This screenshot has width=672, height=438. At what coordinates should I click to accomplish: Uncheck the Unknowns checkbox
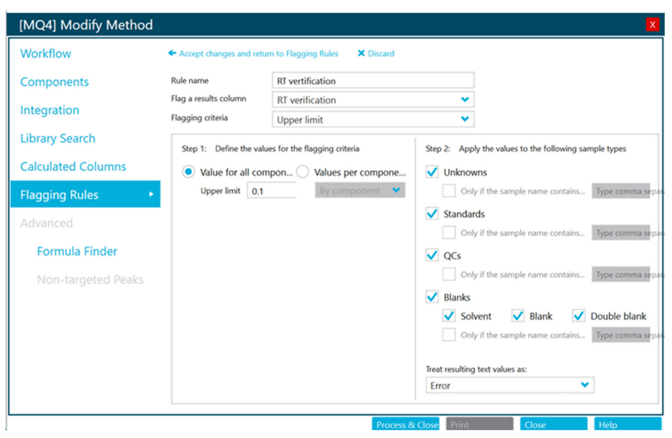click(432, 172)
